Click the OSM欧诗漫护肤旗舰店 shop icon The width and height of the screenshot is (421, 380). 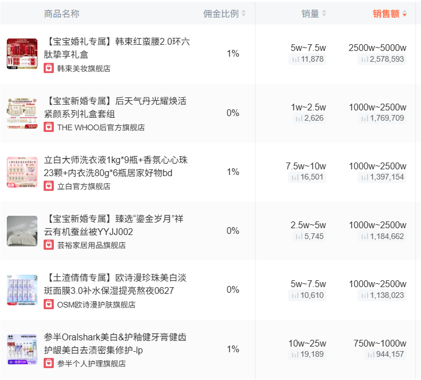tap(49, 304)
